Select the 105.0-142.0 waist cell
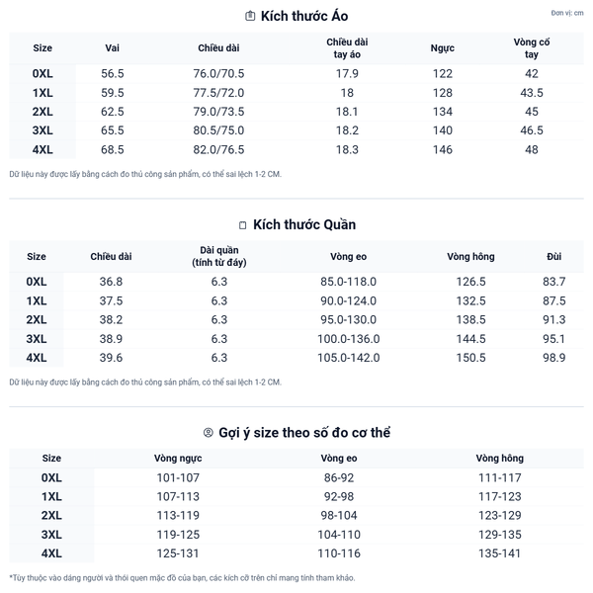 pos(348,358)
